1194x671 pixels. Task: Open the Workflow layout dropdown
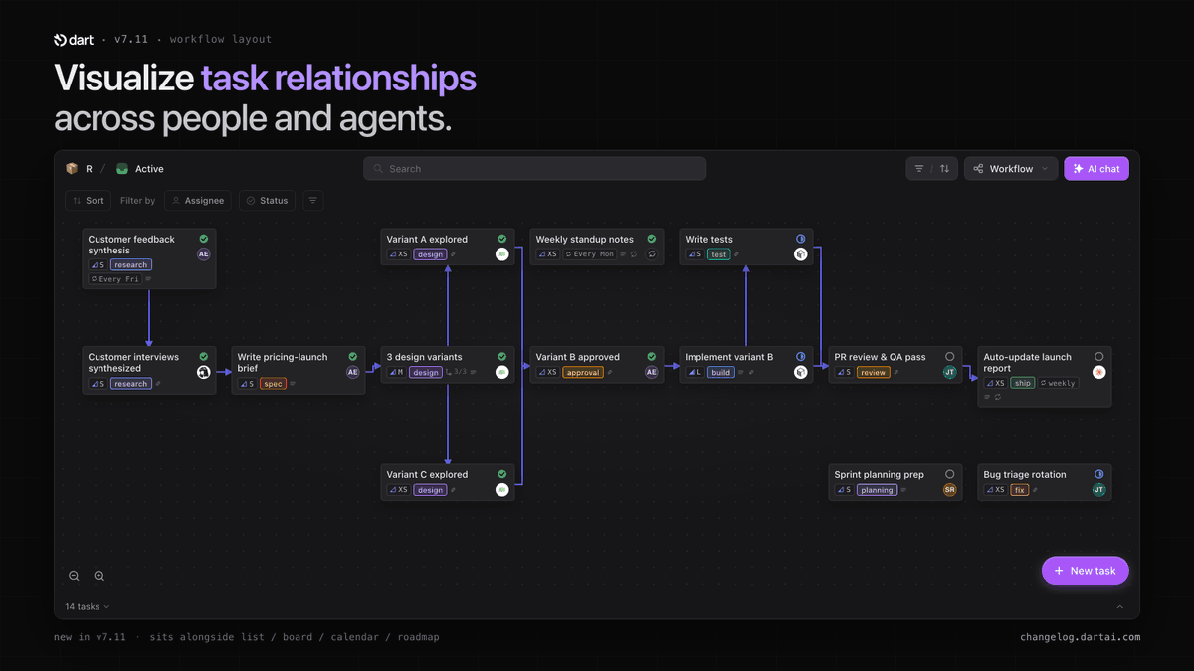click(x=1010, y=169)
